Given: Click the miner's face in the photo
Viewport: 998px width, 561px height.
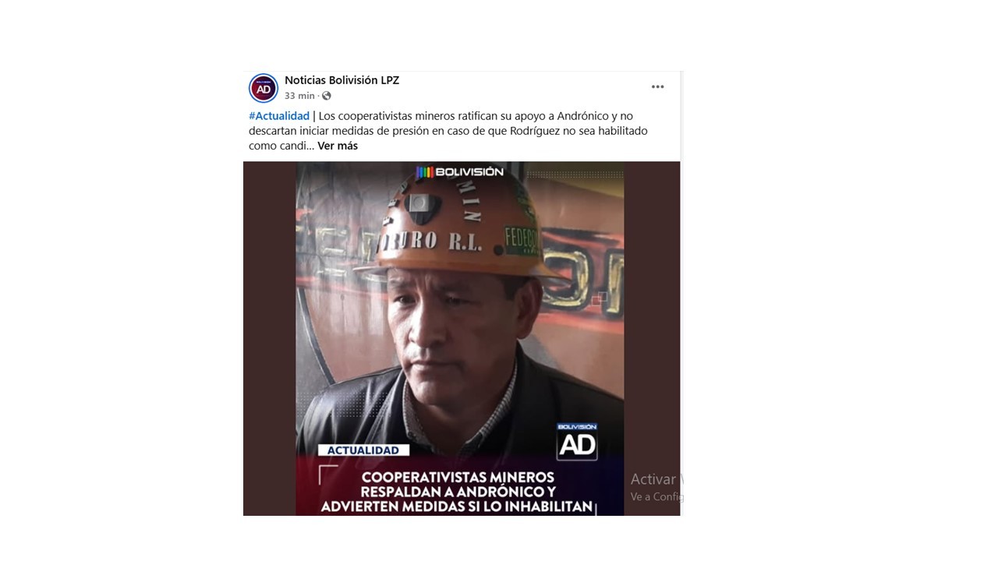Looking at the screenshot, I should pos(460,335).
